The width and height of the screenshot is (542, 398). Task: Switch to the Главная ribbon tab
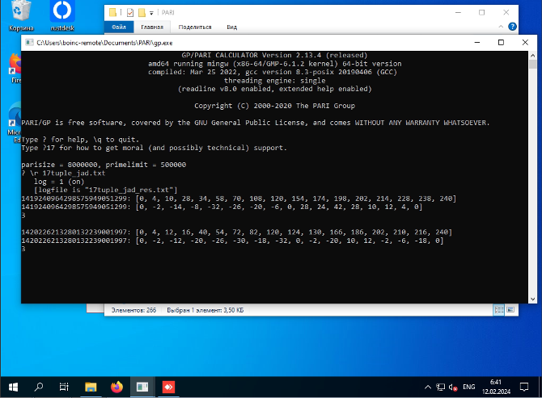click(x=152, y=27)
